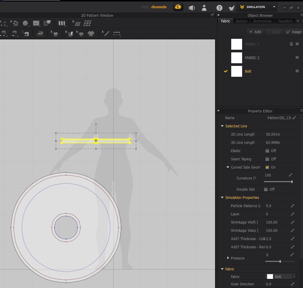The height and width of the screenshot is (288, 303).
Task: Click the delete icon for FABRIC 1
Action: tap(291, 44)
